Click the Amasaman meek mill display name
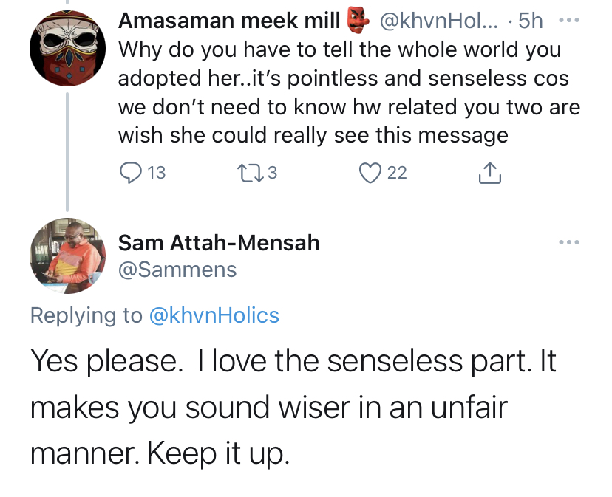The width and height of the screenshot is (612, 497). 229,21
